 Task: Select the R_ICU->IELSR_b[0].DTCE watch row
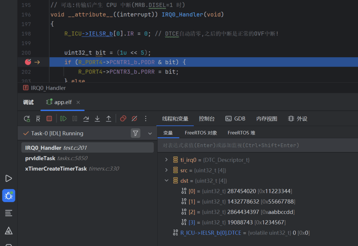[x=258, y=233]
